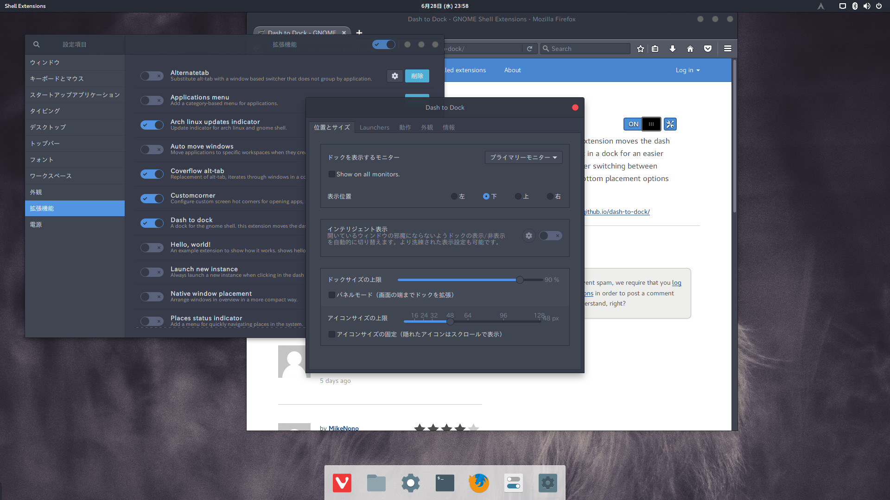Toggle global extensions switch in Tweak Tool header
Screen dimensions: 890x500
(x=384, y=44)
